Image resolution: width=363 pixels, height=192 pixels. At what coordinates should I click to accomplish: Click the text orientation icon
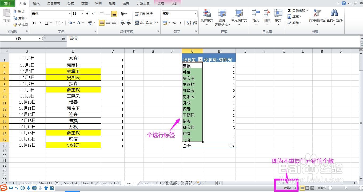pyautogui.click(x=123, y=14)
